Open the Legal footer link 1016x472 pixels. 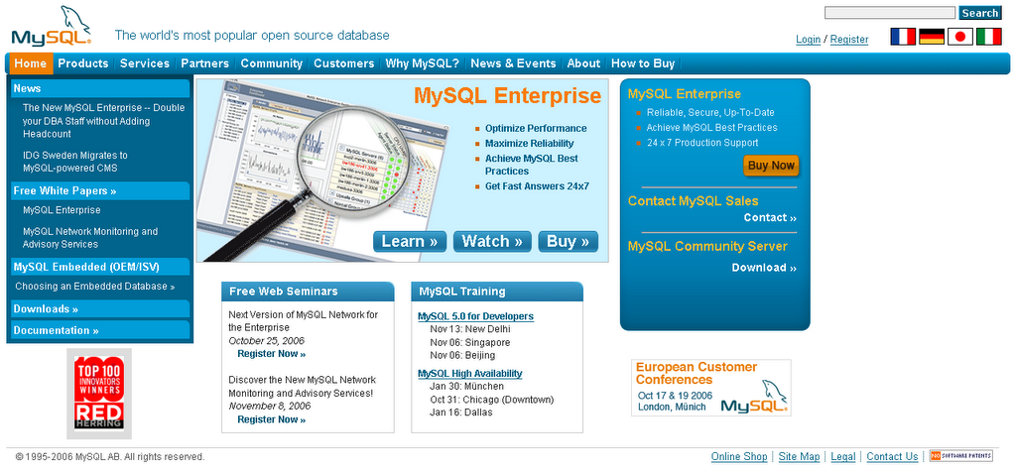pos(843,456)
